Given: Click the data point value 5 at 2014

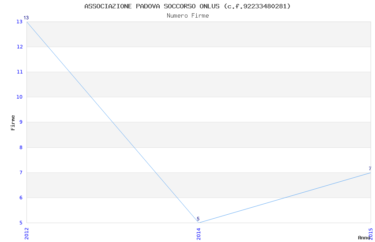Looking at the screenshot, I should coord(198,219).
